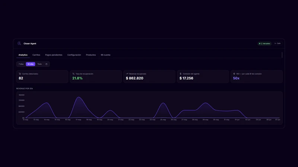Click the 50x ROI value

pyautogui.click(x=236, y=78)
